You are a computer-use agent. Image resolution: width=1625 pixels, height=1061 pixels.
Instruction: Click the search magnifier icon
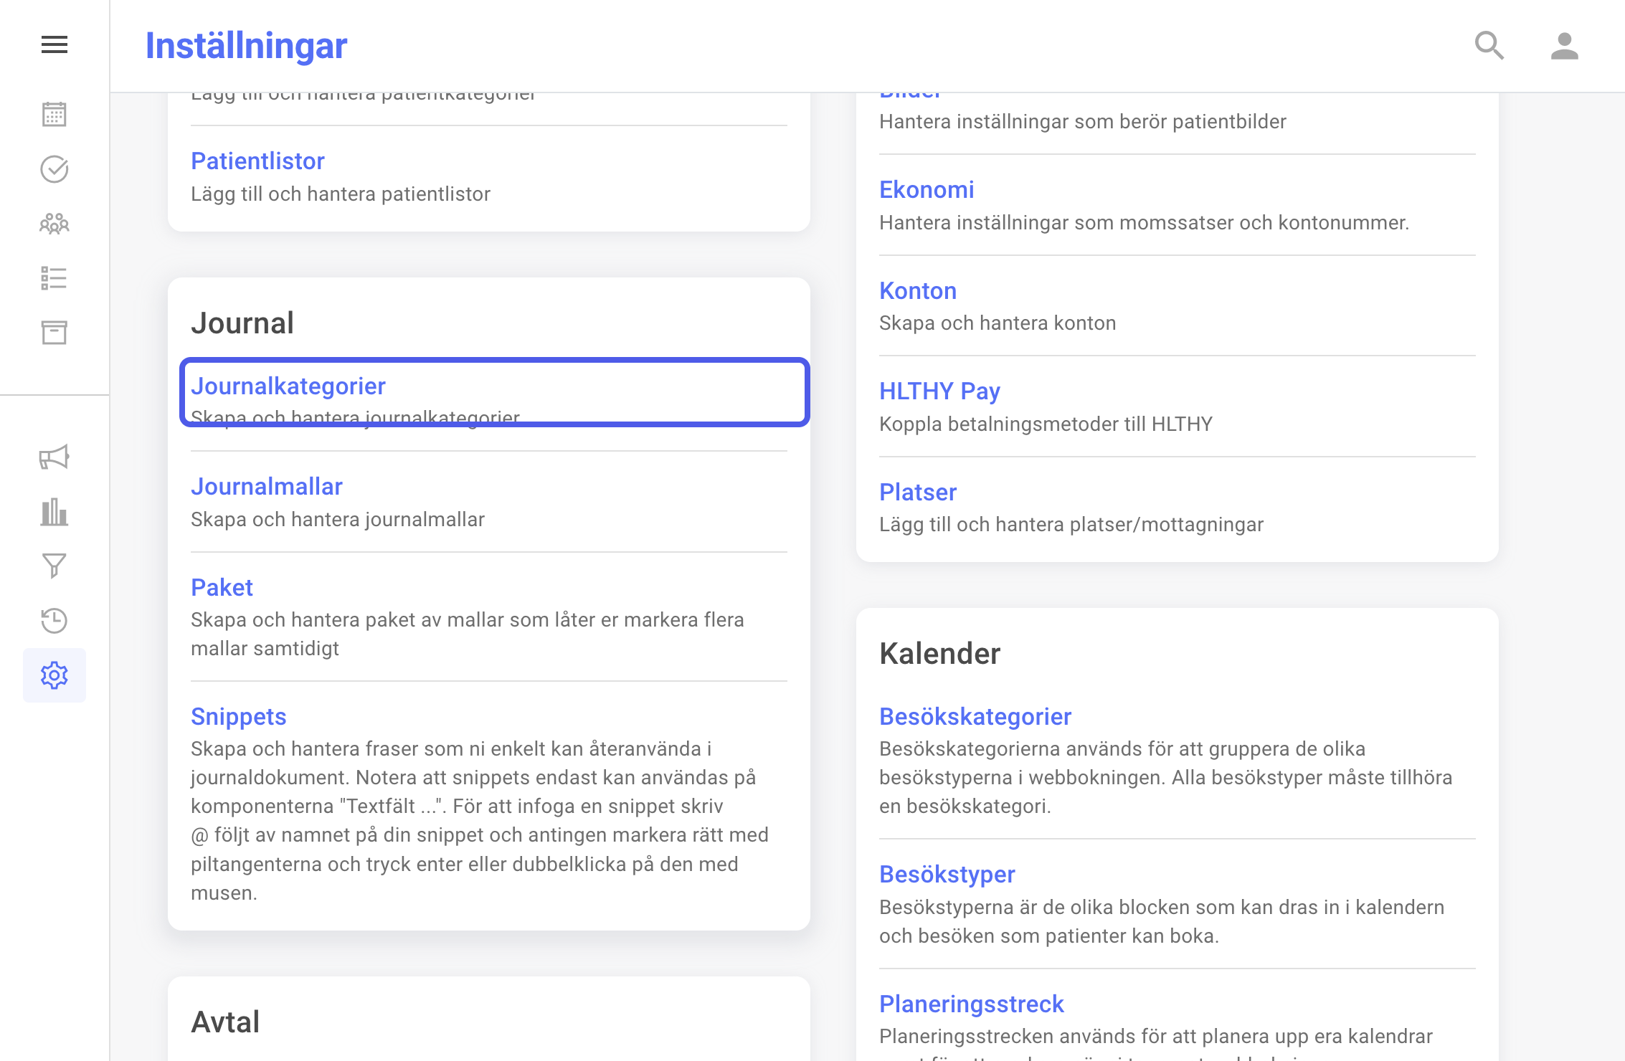click(x=1489, y=46)
